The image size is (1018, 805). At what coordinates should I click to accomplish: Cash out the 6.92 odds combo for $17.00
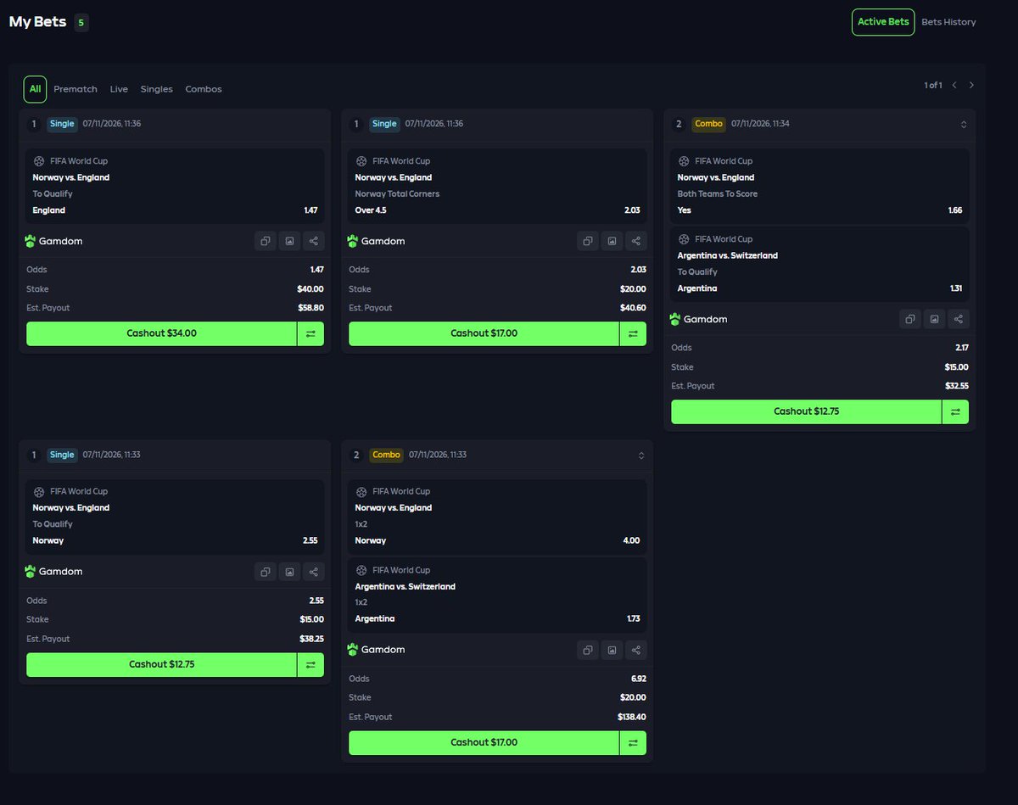484,742
